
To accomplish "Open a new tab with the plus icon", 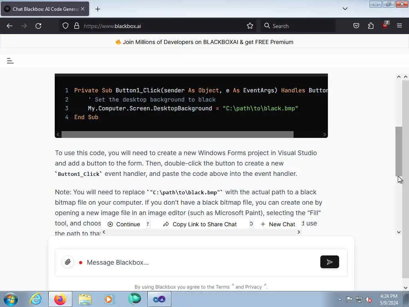I will (97, 9).
